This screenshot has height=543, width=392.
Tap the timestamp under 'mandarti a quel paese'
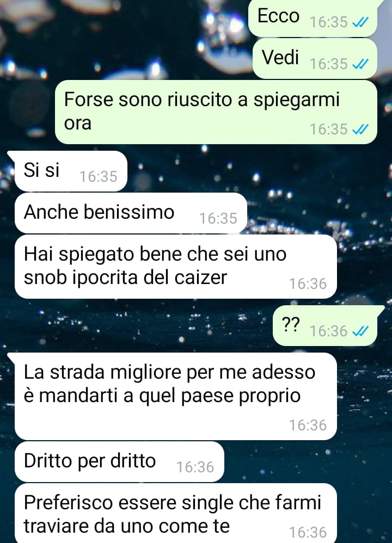point(308,425)
